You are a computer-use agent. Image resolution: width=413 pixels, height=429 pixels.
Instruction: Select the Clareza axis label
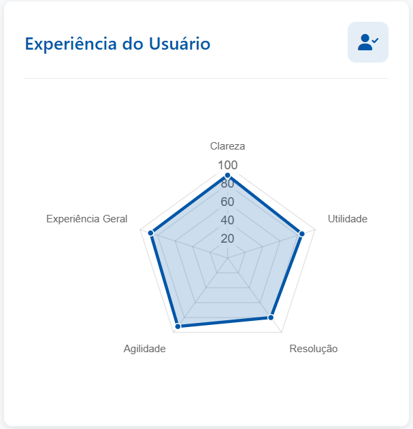click(x=227, y=146)
